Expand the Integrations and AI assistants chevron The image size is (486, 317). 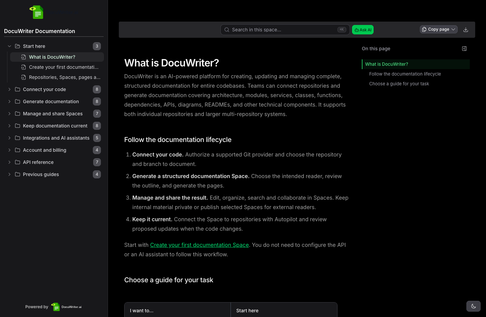[9, 138]
